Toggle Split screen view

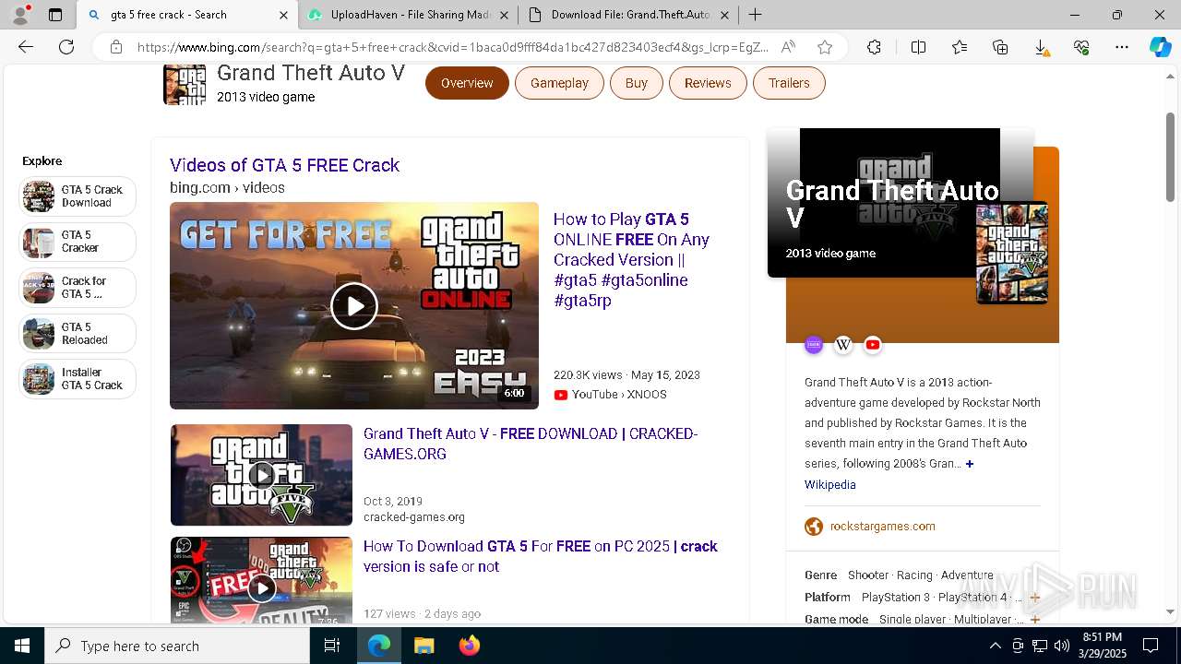click(918, 47)
